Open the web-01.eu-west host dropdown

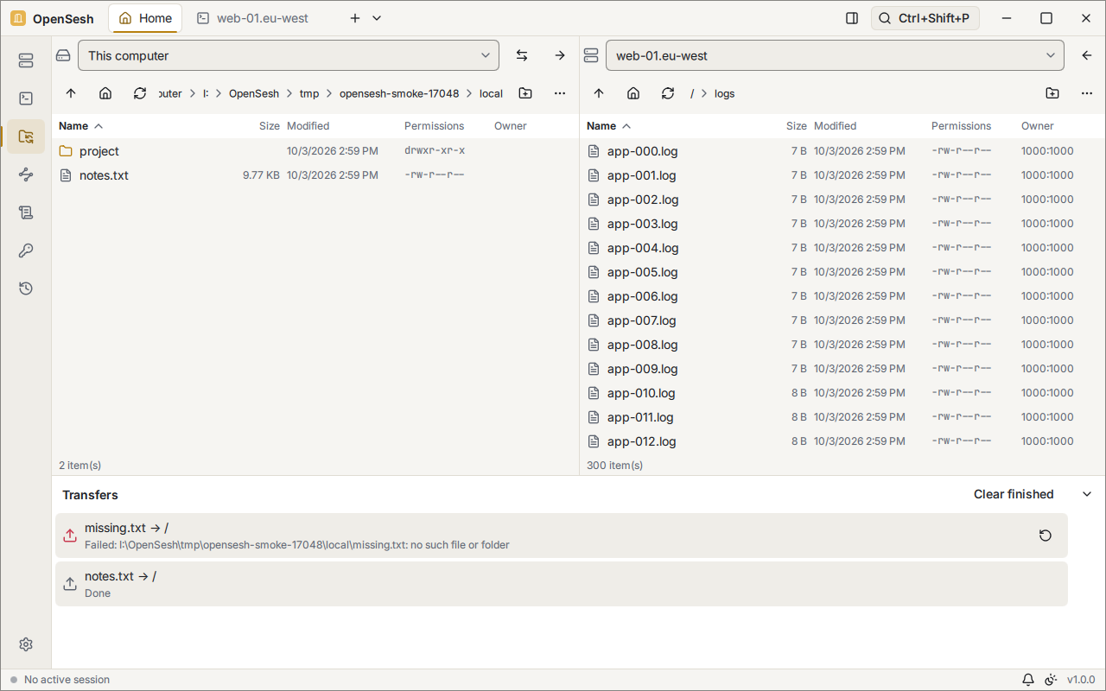[835, 55]
